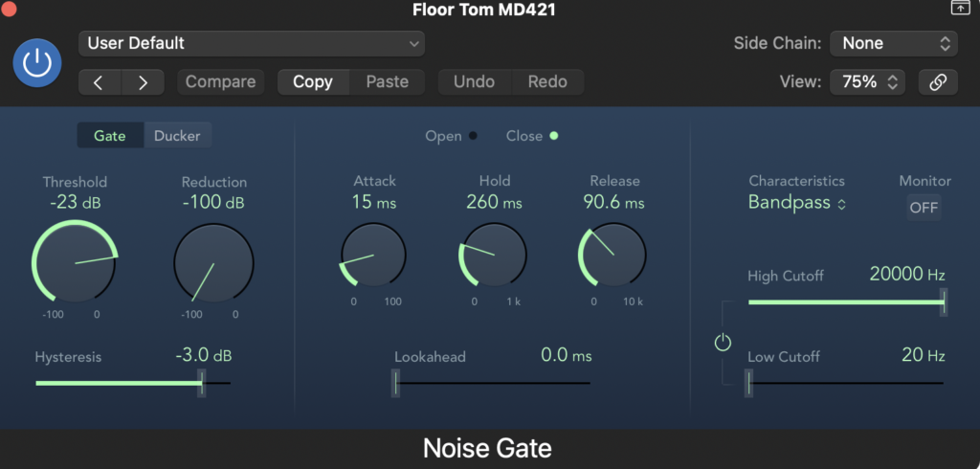The height and width of the screenshot is (469, 980).
Task: Click the Threshold knob
Action: [75, 261]
